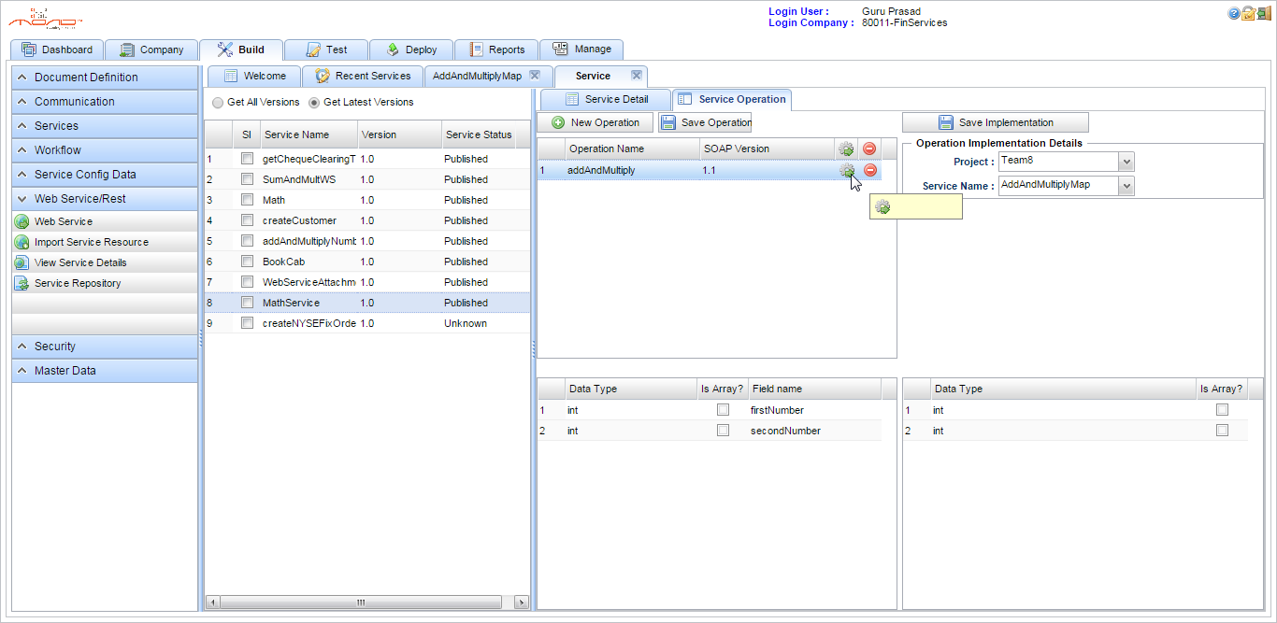1277x623 pixels.
Task: Switch to the Deploy main tab
Action: click(410, 50)
